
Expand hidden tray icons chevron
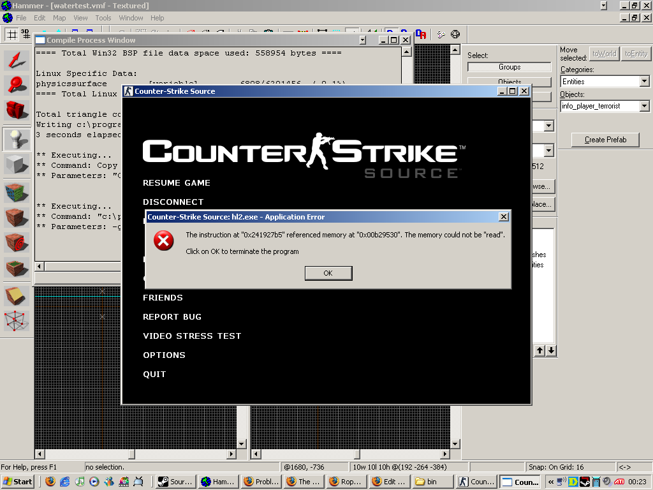tap(550, 482)
